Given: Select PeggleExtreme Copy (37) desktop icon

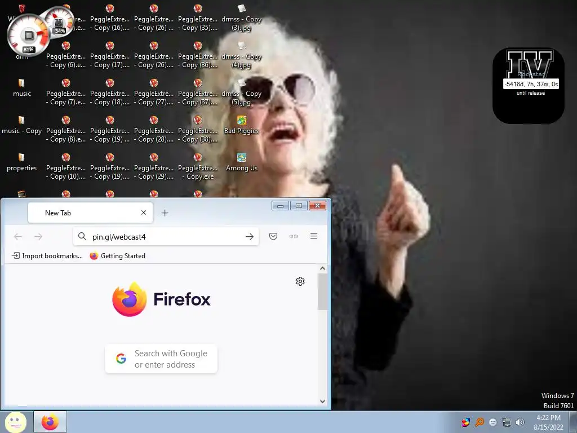Looking at the screenshot, I should coord(198,92).
